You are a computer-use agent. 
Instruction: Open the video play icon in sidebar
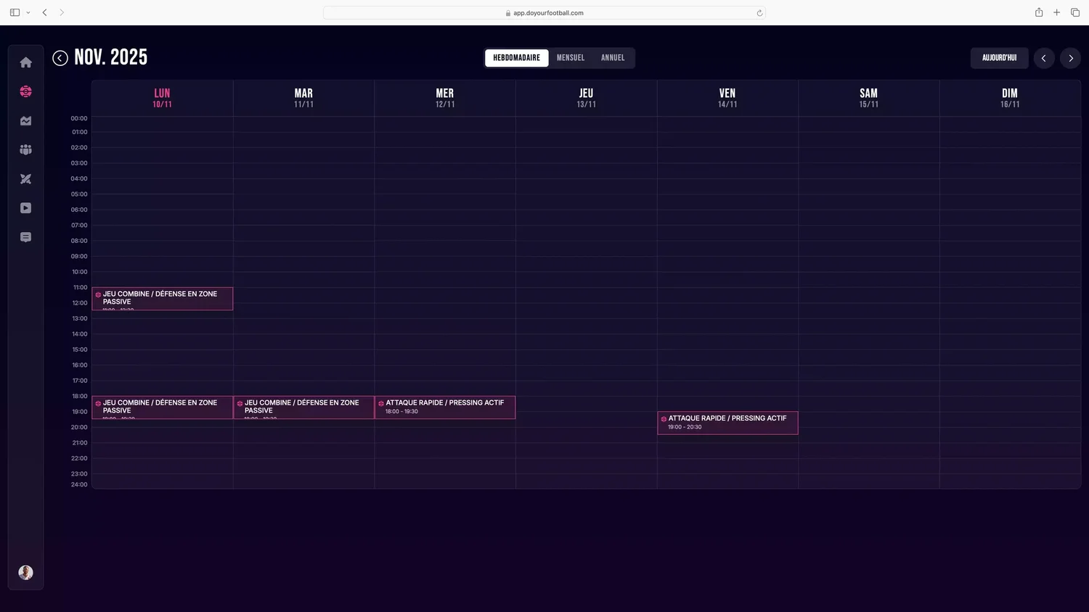(x=26, y=208)
